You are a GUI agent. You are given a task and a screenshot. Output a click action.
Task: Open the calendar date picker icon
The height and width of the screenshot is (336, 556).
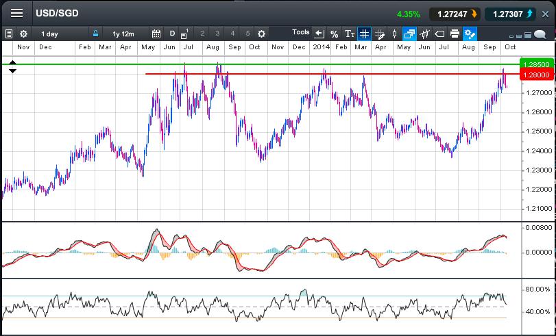coord(156,34)
